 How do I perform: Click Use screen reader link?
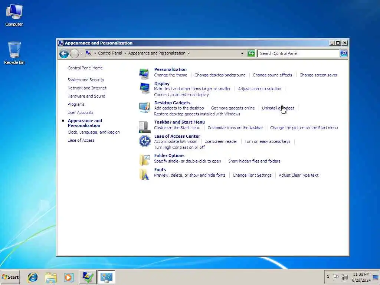coord(221,141)
